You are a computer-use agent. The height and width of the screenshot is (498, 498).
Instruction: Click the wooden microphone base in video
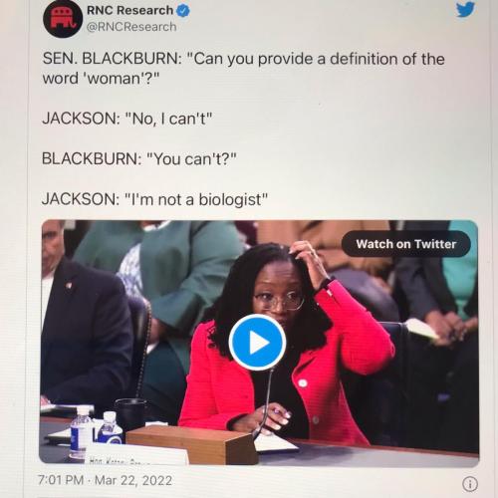click(x=191, y=444)
